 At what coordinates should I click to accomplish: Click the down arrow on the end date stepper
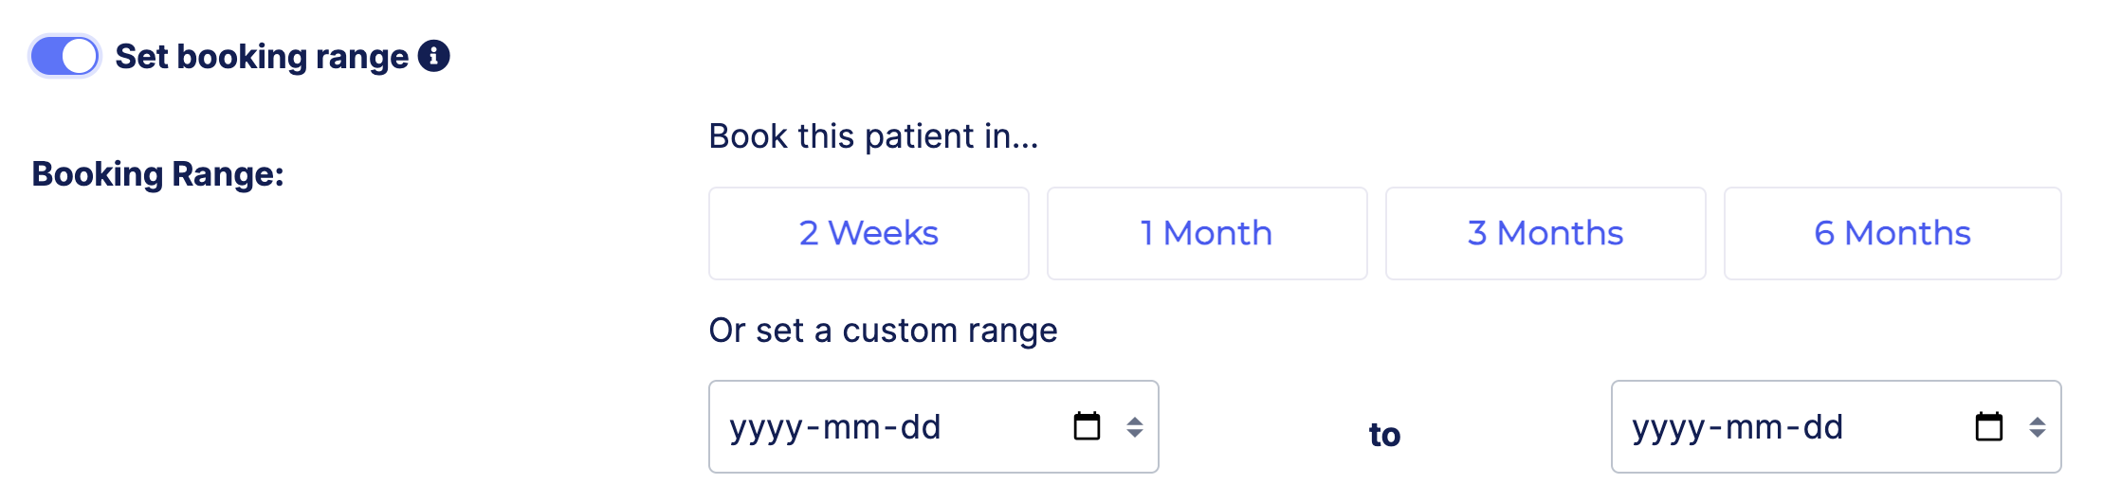coord(2037,434)
